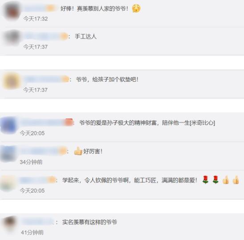Click the 今天17:32 timestamp

click(36, 19)
